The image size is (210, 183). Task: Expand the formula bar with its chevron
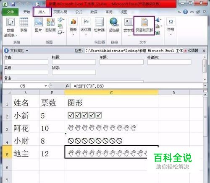point(205,85)
